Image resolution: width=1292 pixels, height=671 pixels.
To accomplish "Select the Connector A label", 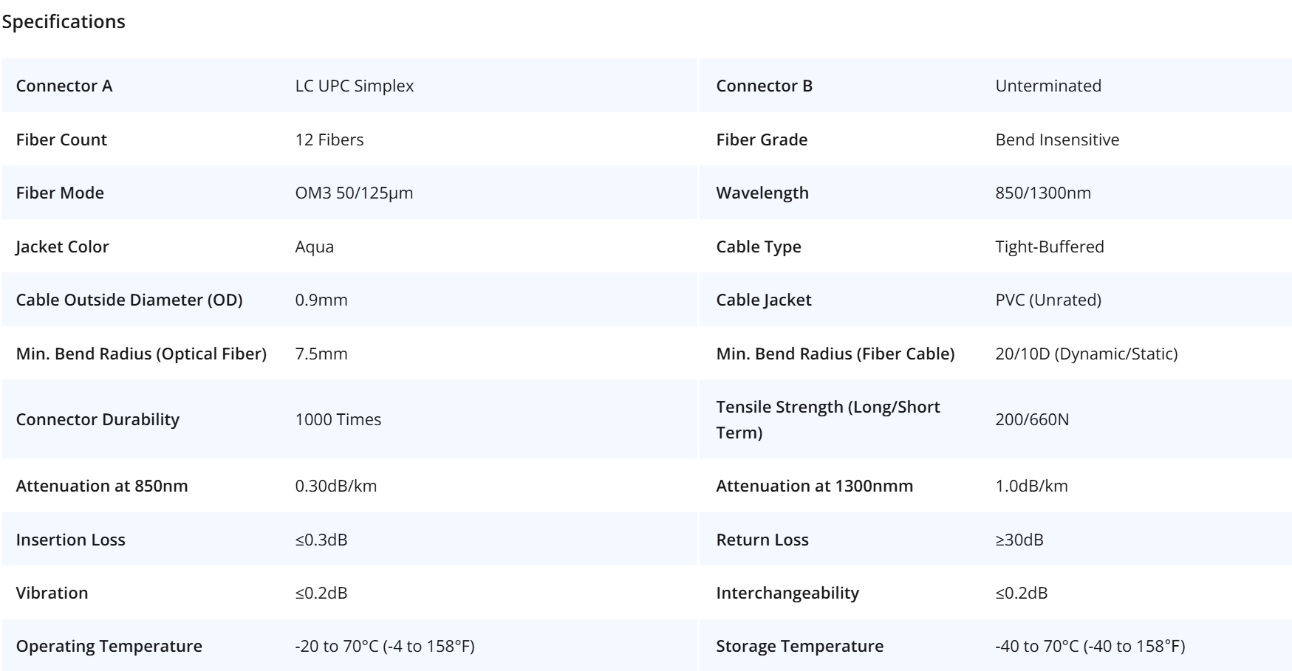I will point(64,86).
